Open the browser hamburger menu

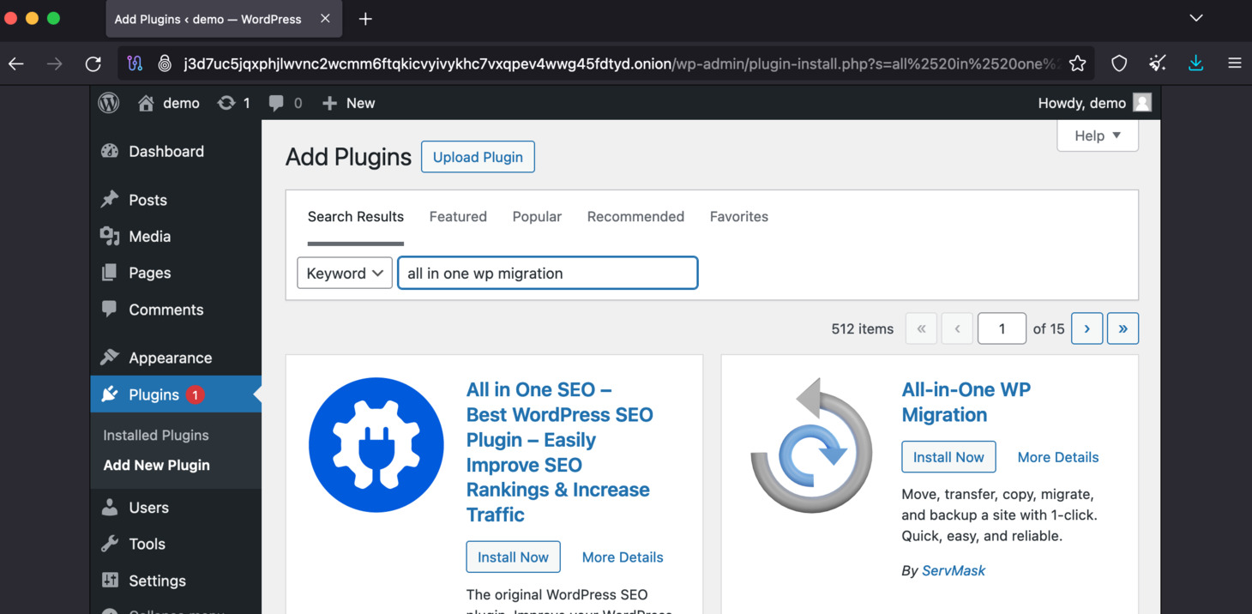1235,63
